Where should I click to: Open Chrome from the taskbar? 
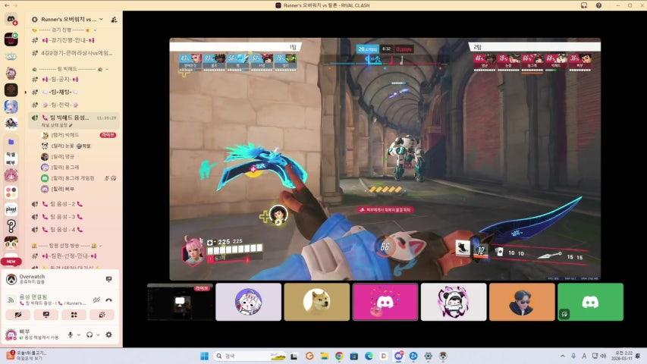click(x=339, y=356)
